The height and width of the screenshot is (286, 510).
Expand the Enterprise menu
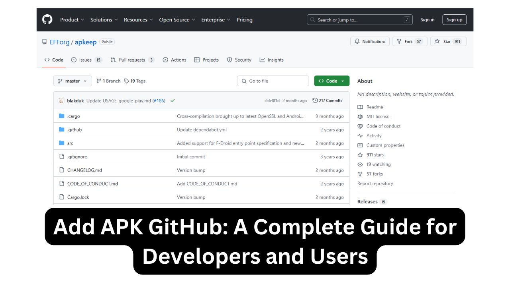coord(216,19)
